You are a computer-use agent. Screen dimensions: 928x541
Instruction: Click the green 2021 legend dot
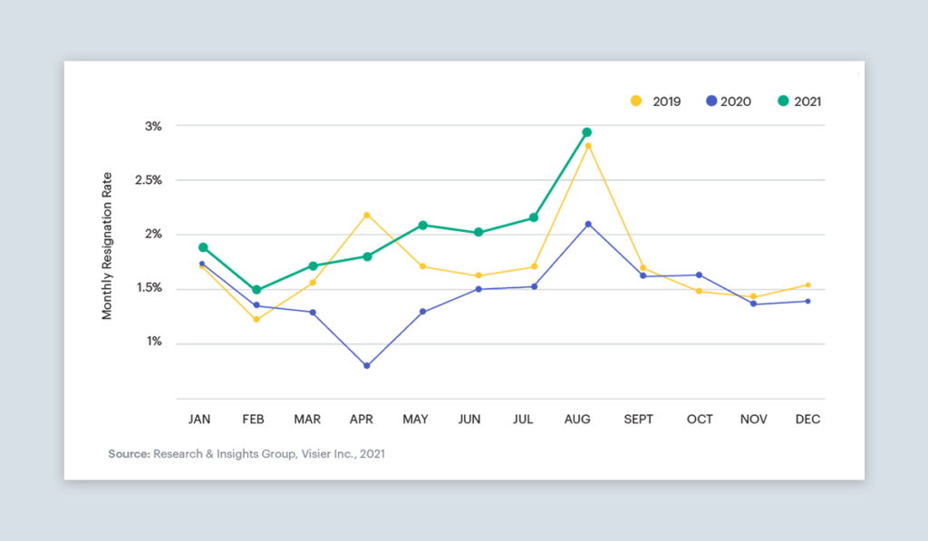pos(783,101)
